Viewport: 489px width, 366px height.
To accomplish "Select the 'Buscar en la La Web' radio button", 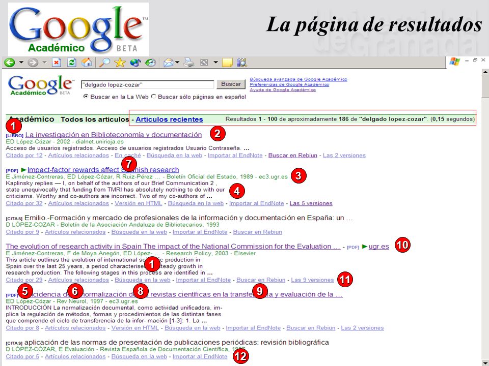I will (x=86, y=97).
